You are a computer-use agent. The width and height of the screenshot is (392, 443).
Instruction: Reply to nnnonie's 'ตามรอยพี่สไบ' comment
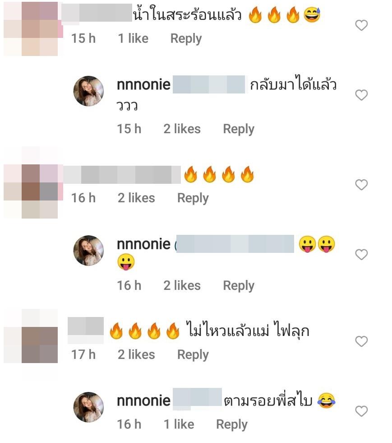(232, 424)
